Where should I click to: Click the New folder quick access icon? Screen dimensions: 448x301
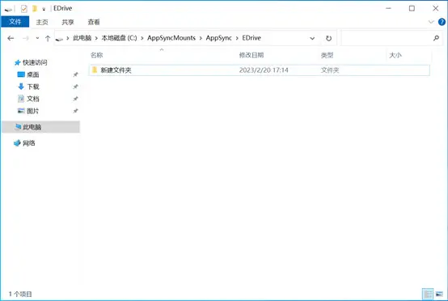click(x=35, y=9)
